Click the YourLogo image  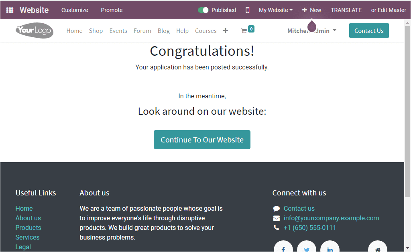click(35, 30)
